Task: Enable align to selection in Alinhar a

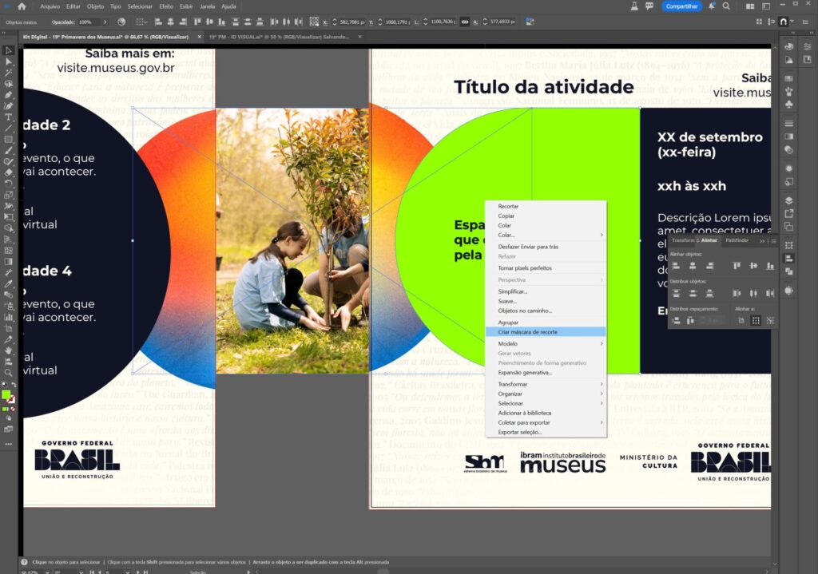Action: (741, 320)
